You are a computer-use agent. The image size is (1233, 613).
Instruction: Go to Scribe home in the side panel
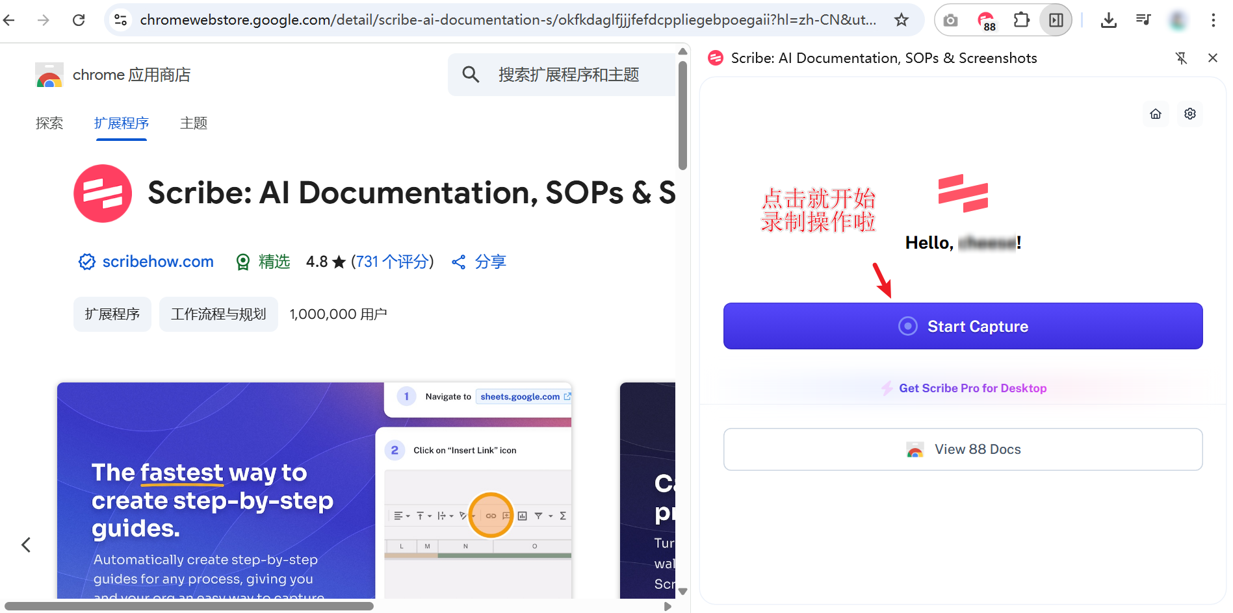pyautogui.click(x=1156, y=114)
